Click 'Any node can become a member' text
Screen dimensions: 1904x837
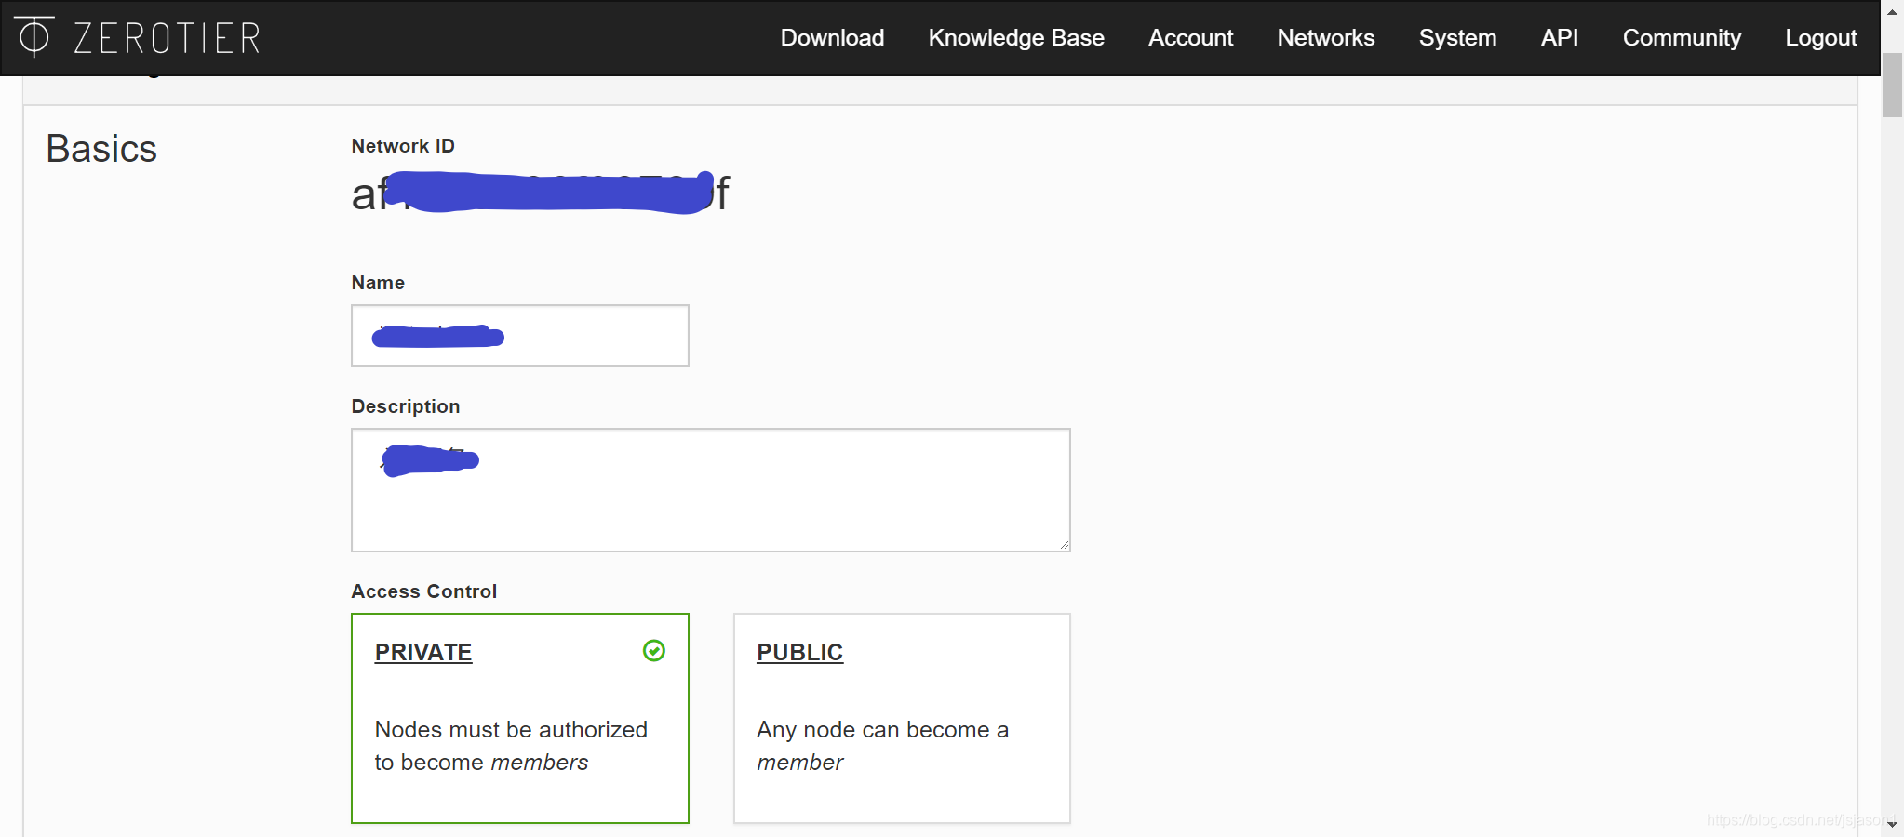click(x=882, y=746)
